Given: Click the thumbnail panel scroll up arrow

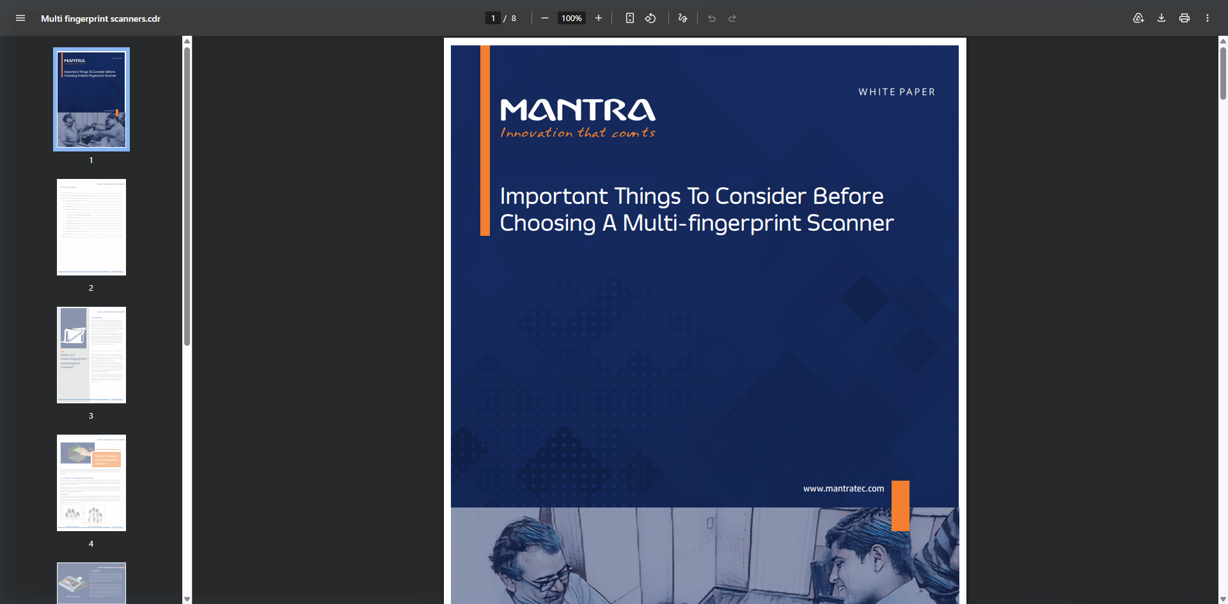Looking at the screenshot, I should pos(187,41).
